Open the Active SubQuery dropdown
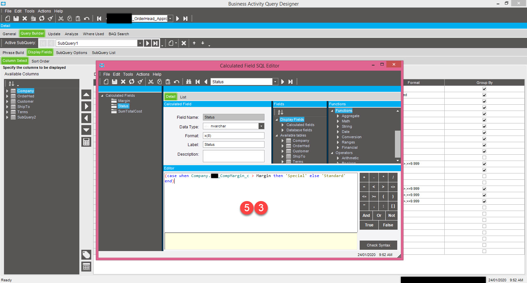Screen dimensions: 527x283 click(x=140, y=43)
